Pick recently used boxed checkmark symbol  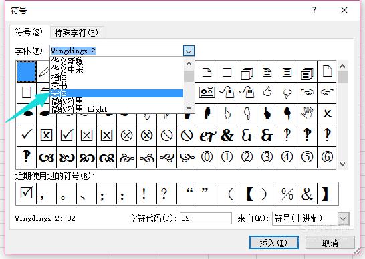[x=26, y=194]
